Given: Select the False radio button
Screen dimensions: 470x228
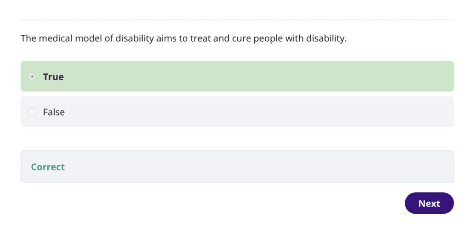Looking at the screenshot, I should tap(32, 112).
